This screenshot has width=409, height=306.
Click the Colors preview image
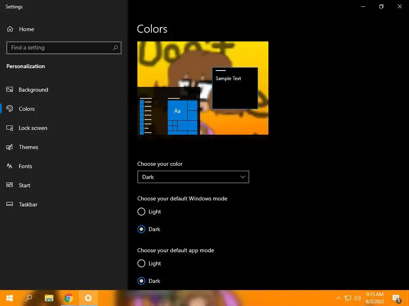203,88
